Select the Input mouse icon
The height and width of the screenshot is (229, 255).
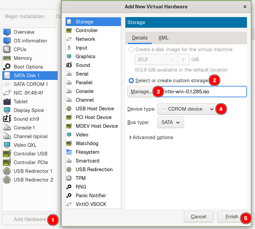[x=69, y=48]
